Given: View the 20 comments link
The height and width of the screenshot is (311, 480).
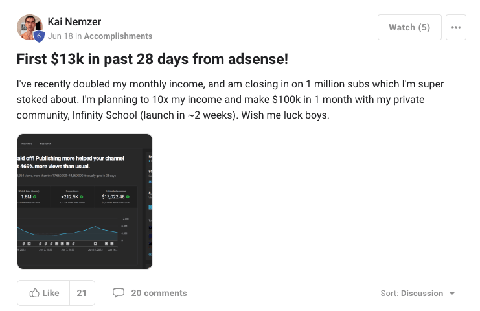Looking at the screenshot, I should (x=159, y=293).
